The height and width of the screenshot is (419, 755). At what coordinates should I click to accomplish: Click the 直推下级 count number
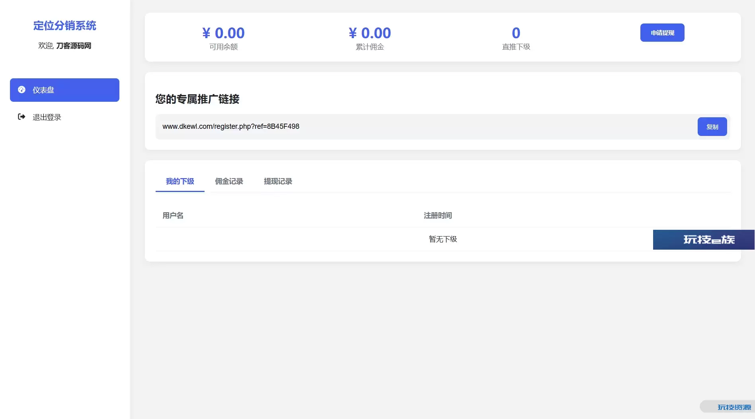pyautogui.click(x=516, y=33)
